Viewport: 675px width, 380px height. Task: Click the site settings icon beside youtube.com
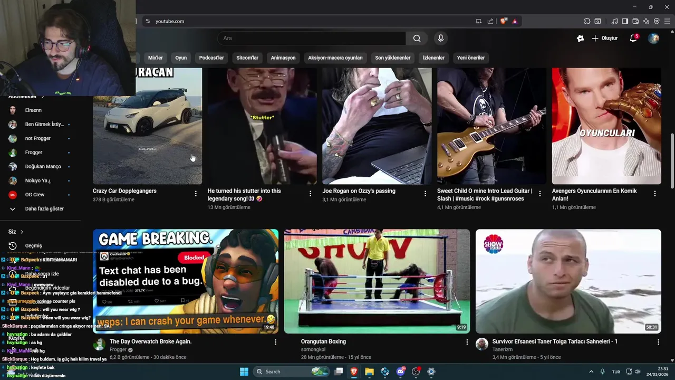(148, 21)
